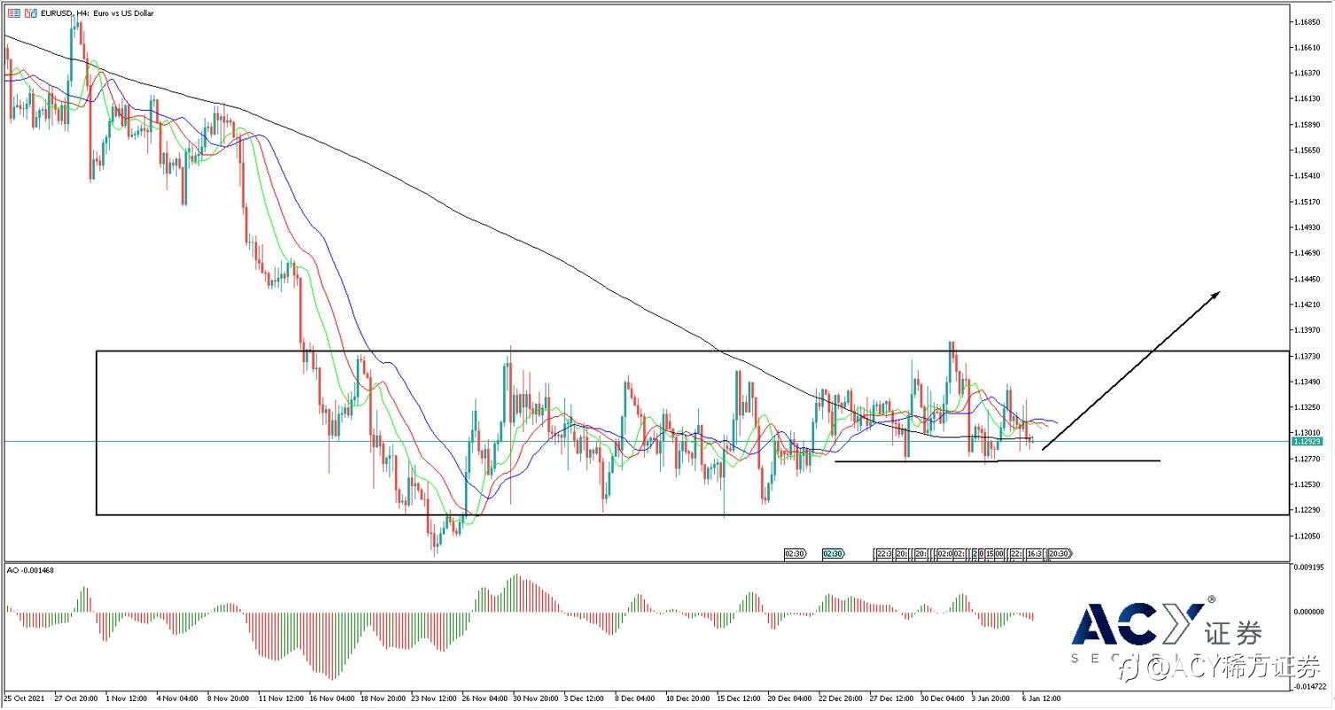Click the 23 Nov 12:00 time label
The height and width of the screenshot is (710, 1335).
432,698
